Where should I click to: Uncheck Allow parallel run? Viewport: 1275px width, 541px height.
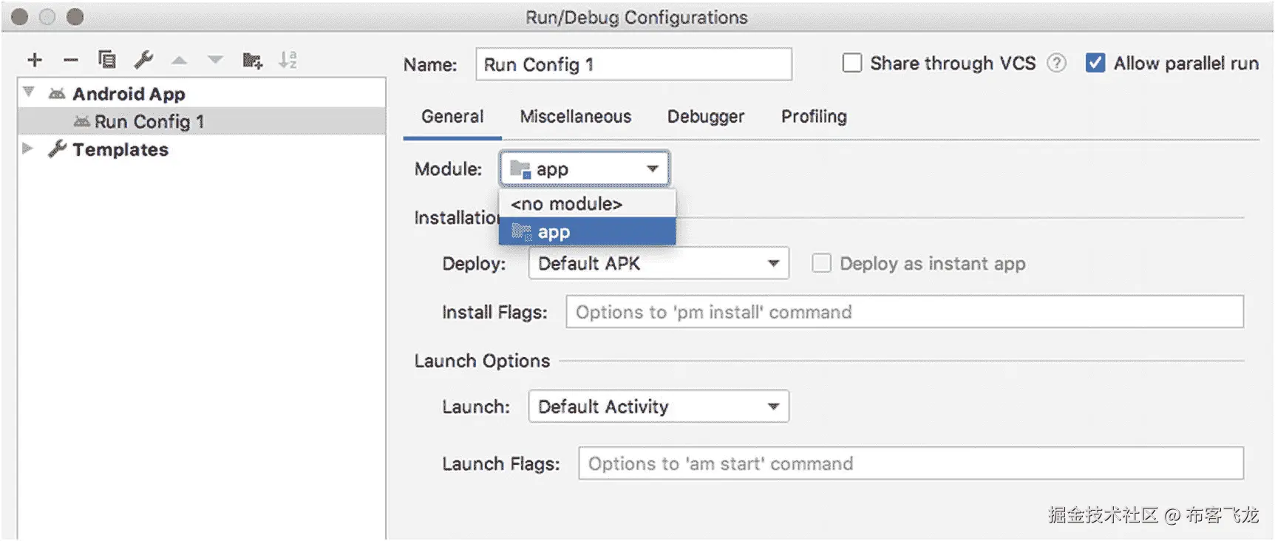pos(1095,64)
